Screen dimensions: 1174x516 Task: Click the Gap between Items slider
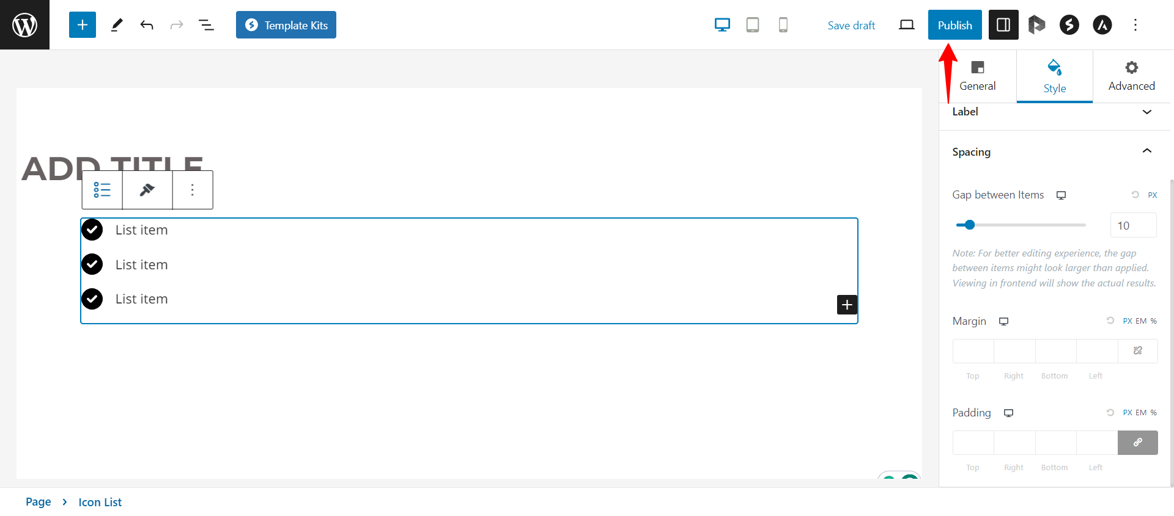[1021, 225]
